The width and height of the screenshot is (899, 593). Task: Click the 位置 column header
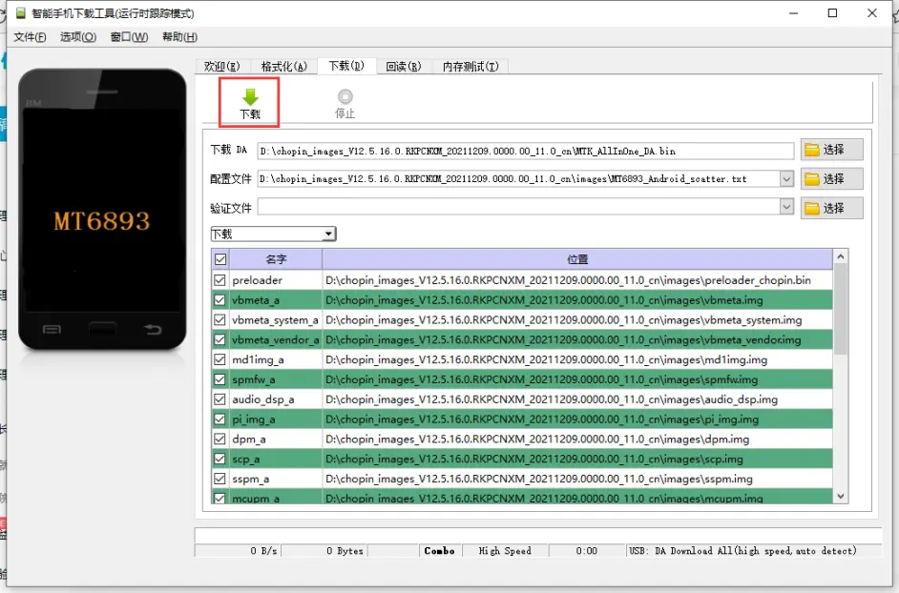(577, 259)
